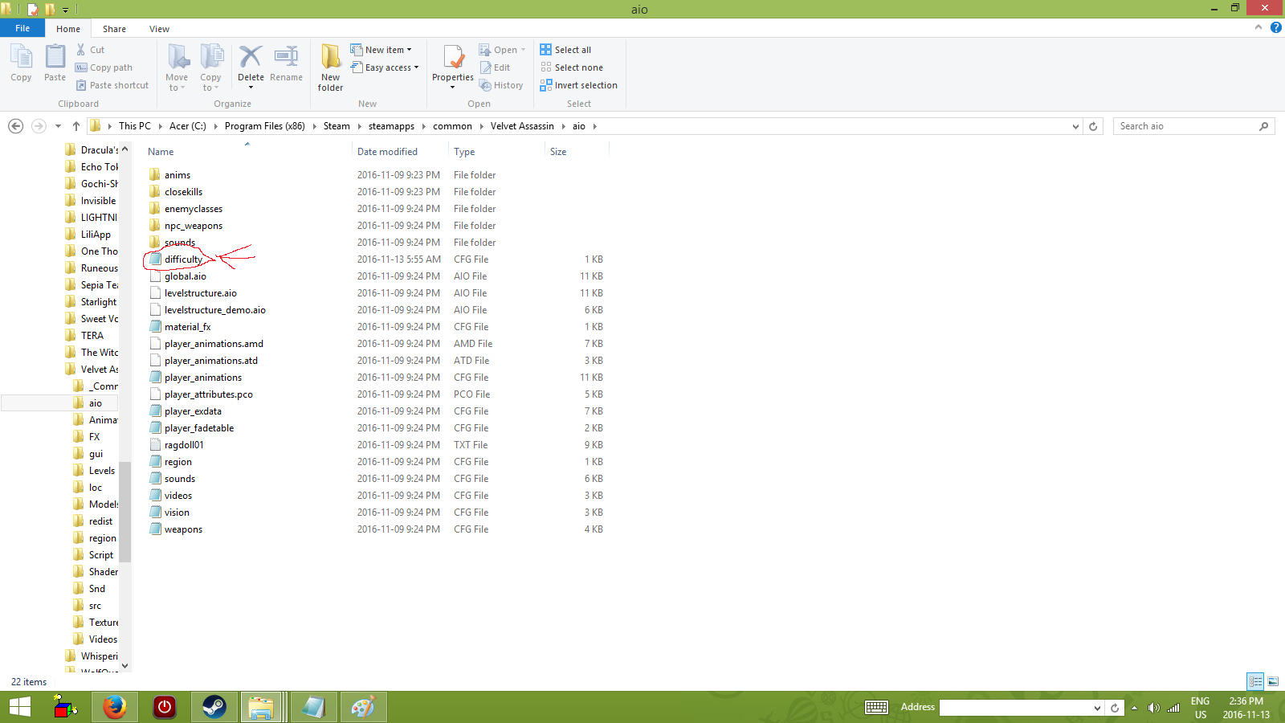Screen dimensions: 1285x723
Task: Click Select all in ribbon
Action: tap(565, 50)
